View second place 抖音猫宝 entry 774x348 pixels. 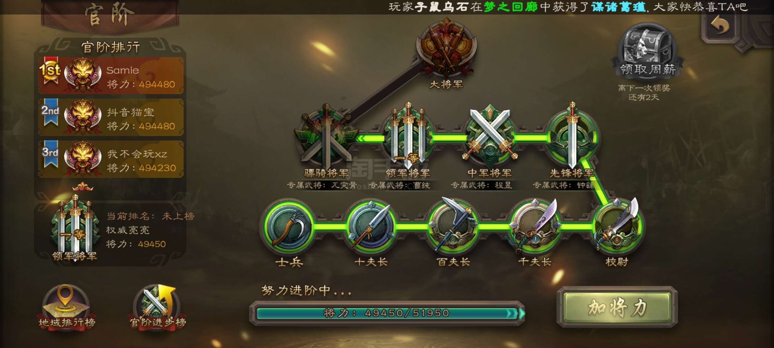111,117
